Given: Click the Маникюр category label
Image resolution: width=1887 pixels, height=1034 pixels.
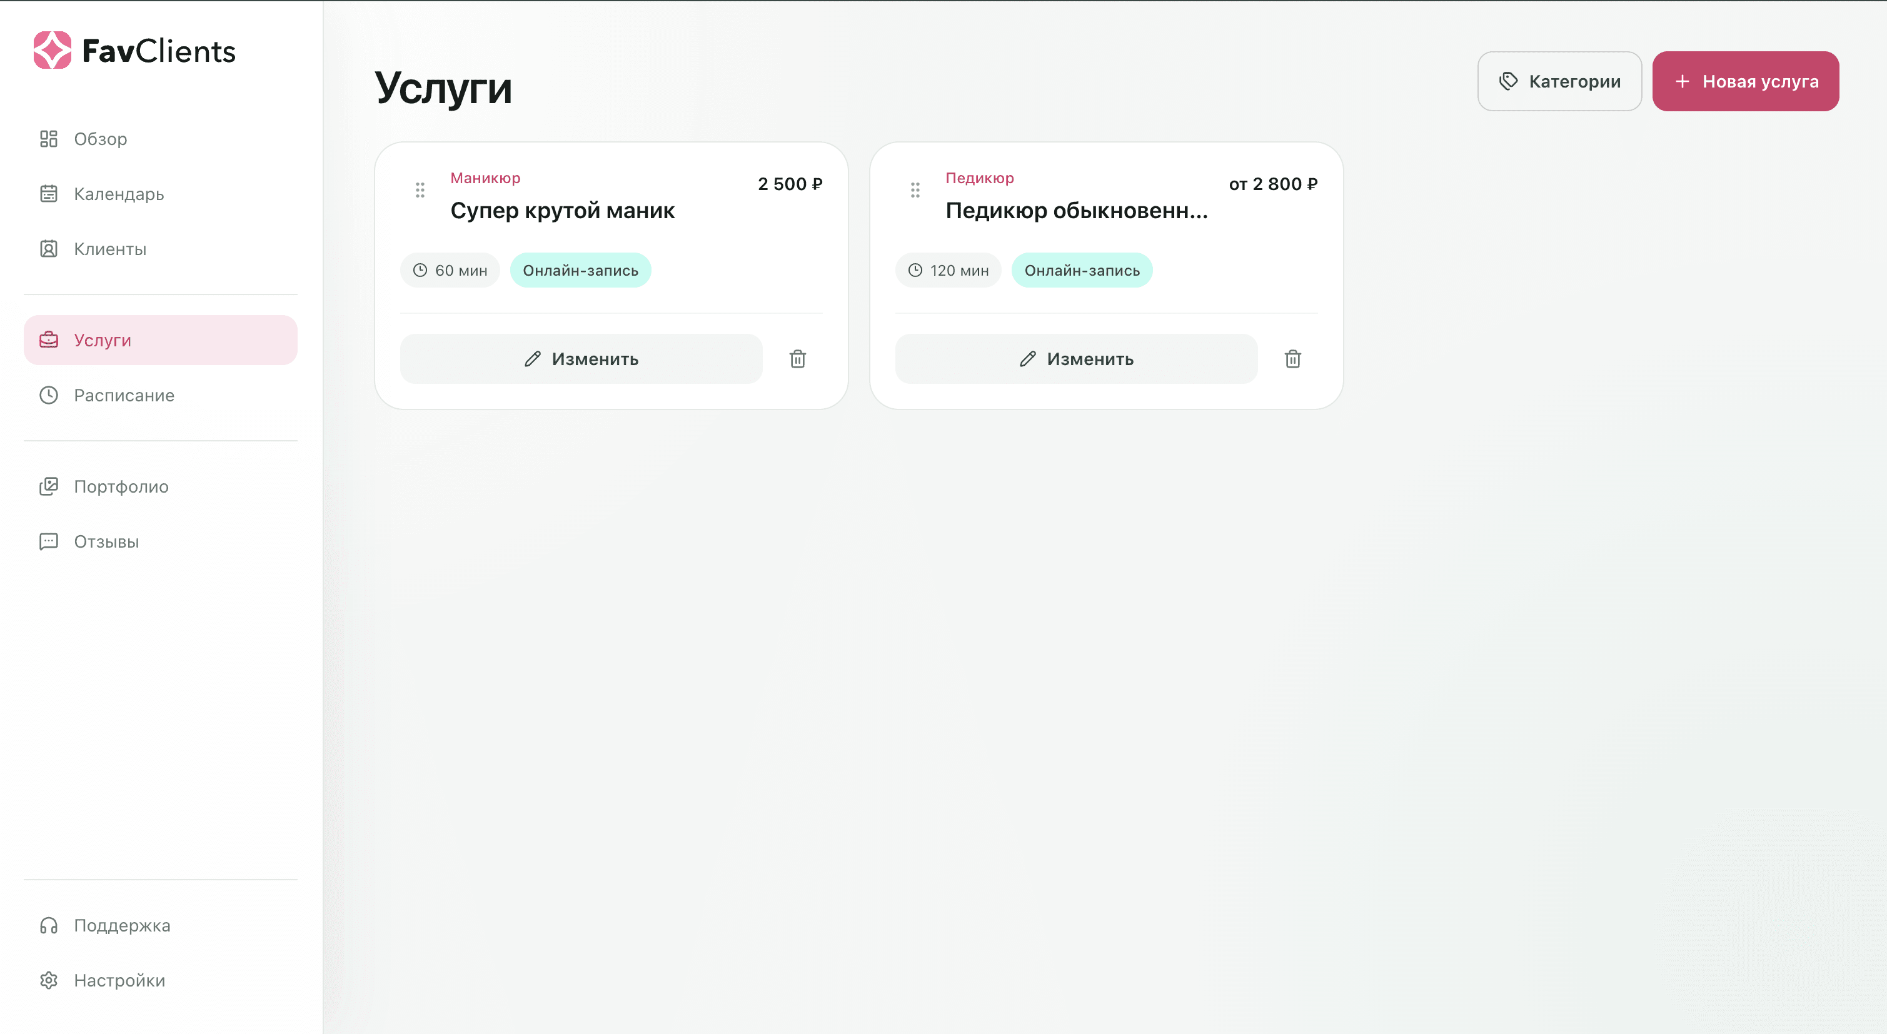Looking at the screenshot, I should click(x=485, y=178).
